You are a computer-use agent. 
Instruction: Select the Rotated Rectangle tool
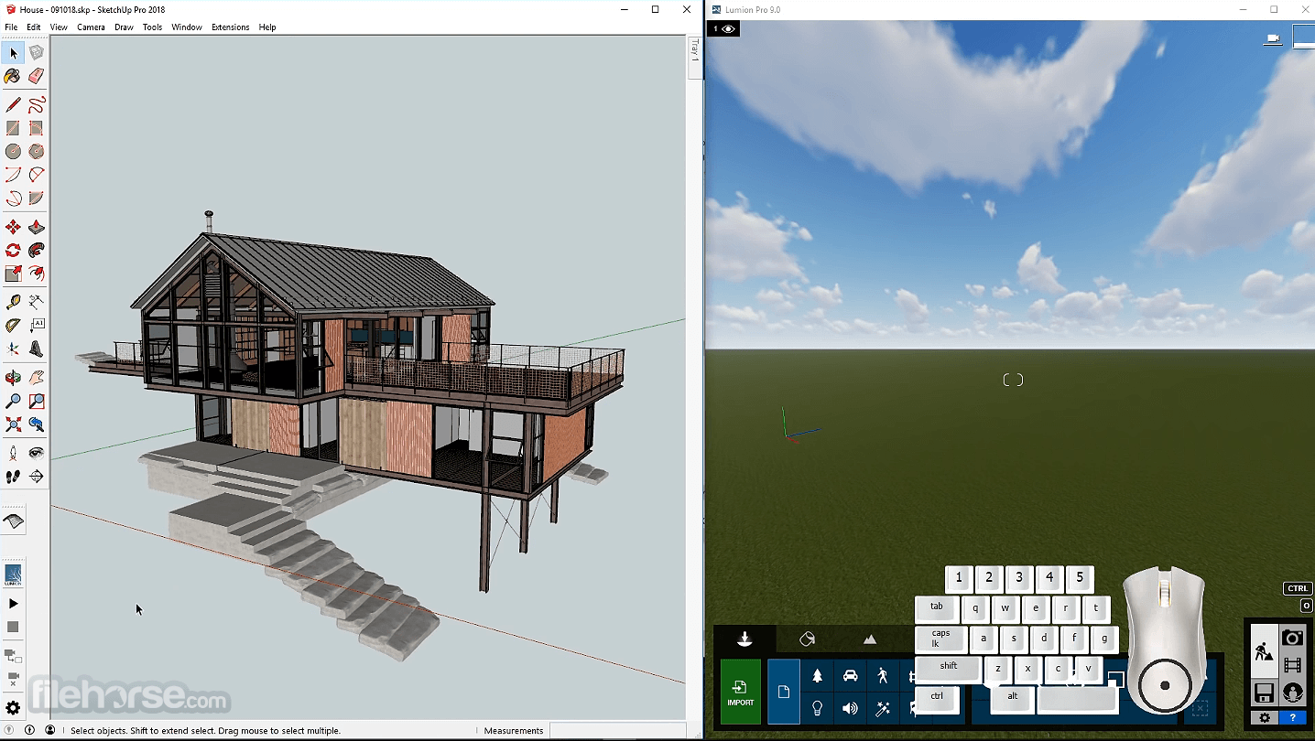coord(37,128)
